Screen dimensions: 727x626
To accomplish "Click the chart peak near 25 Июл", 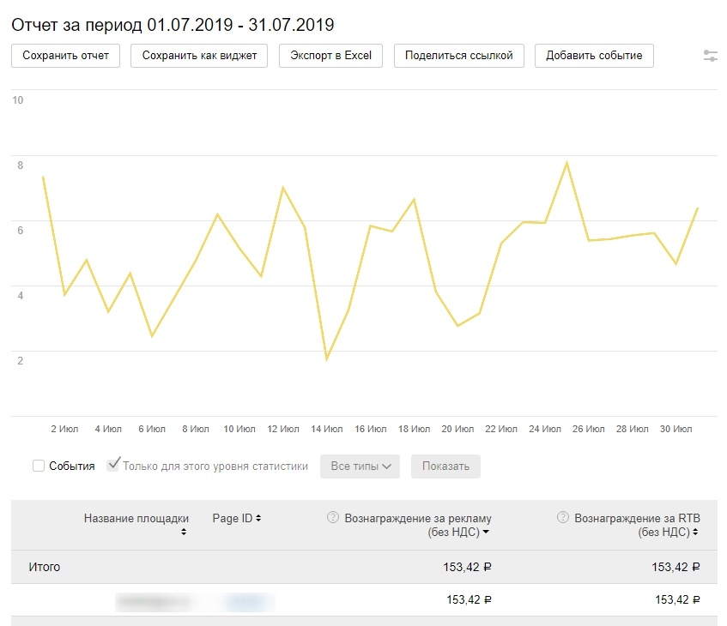I will pyautogui.click(x=566, y=162).
